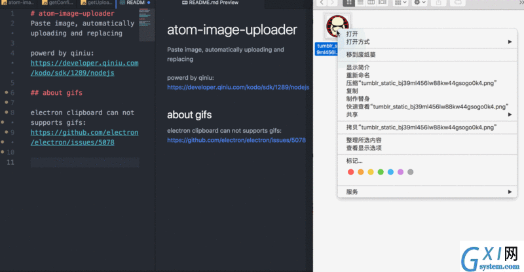Choose 复制 in the context menu
524x272 pixels.
click(x=428, y=91)
